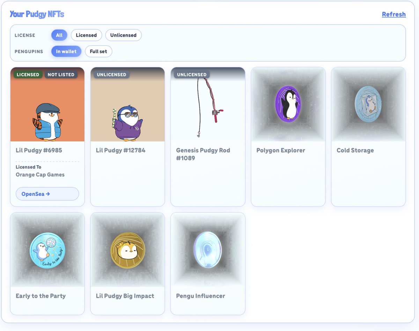Select the All license filter
The image size is (419, 331).
click(59, 35)
